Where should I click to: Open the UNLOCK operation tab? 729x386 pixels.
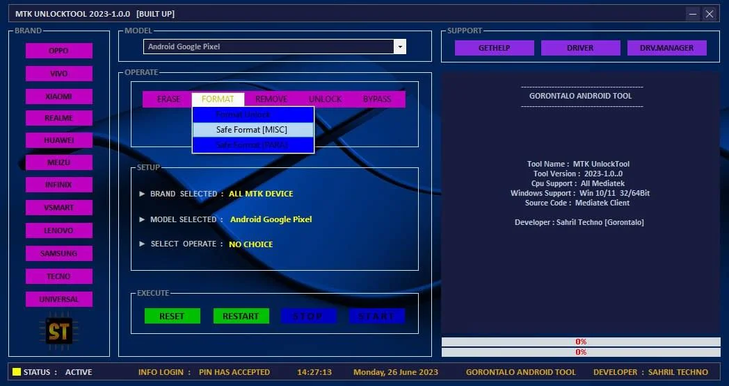tap(325, 99)
